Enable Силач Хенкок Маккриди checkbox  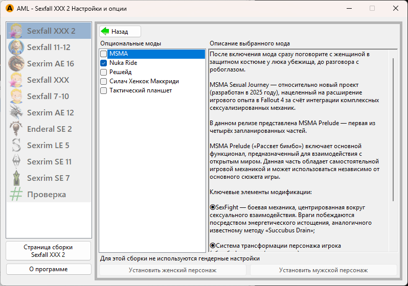[x=104, y=81]
